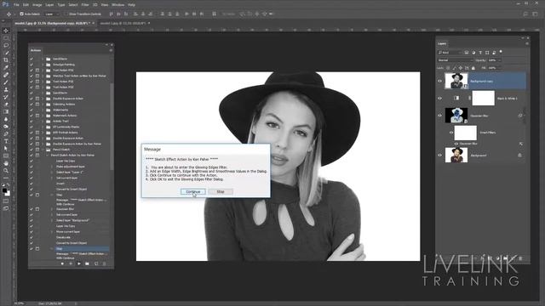Open the File menu

pyautogui.click(x=16, y=5)
